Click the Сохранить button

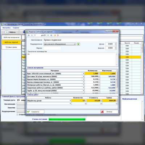point(35,112)
